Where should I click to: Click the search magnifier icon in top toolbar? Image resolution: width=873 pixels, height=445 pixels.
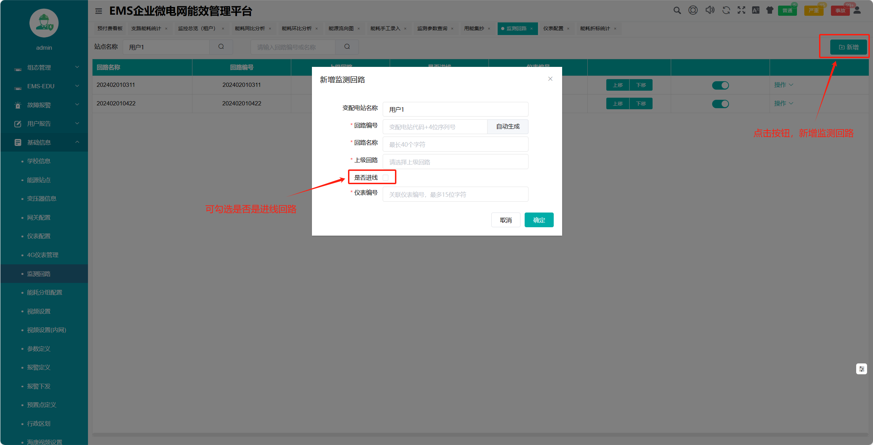point(677,11)
